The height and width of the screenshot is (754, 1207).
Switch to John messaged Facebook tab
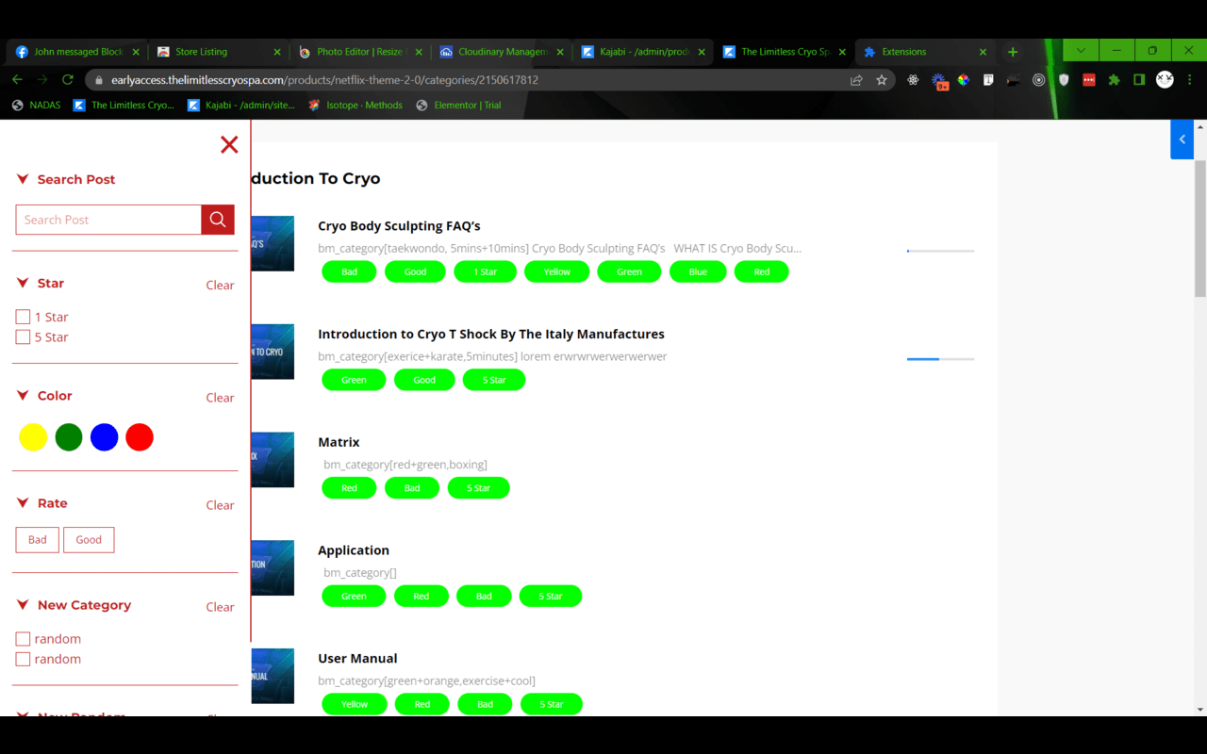pos(78,52)
